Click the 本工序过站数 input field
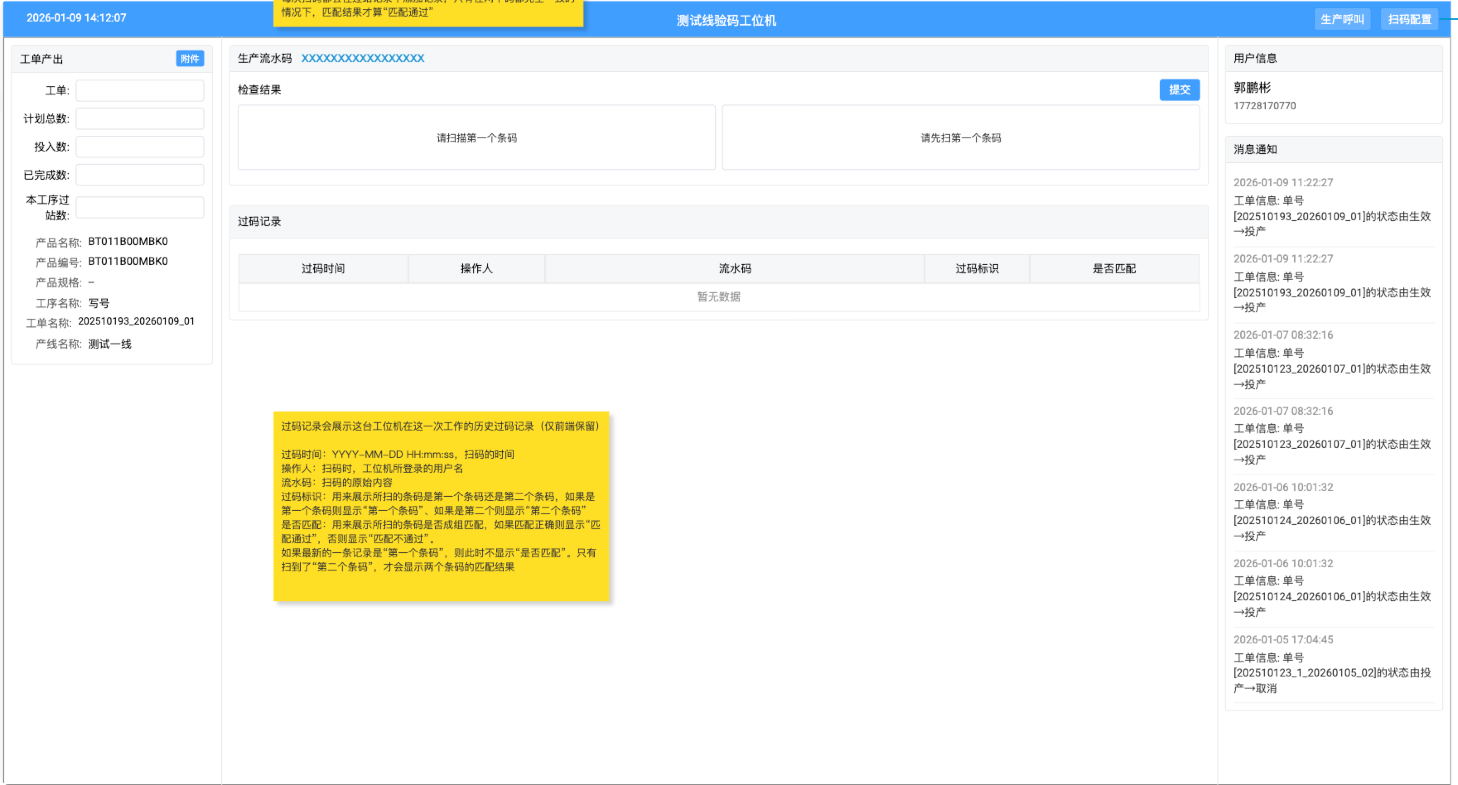This screenshot has width=1458, height=785. pos(140,207)
